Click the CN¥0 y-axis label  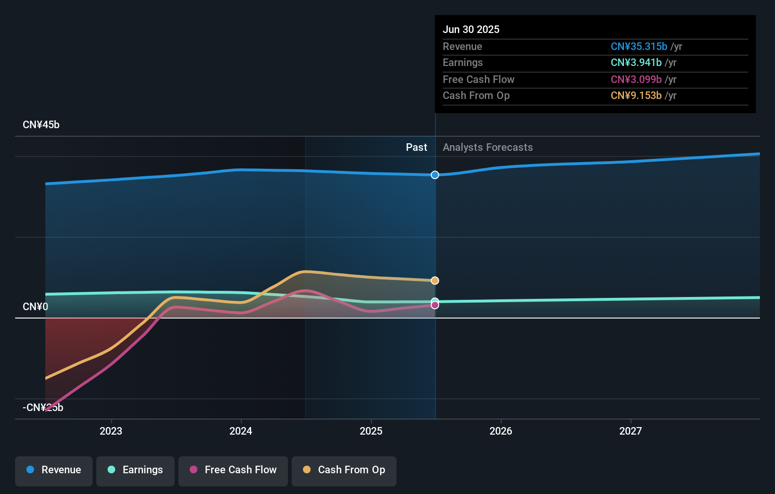pyautogui.click(x=35, y=306)
